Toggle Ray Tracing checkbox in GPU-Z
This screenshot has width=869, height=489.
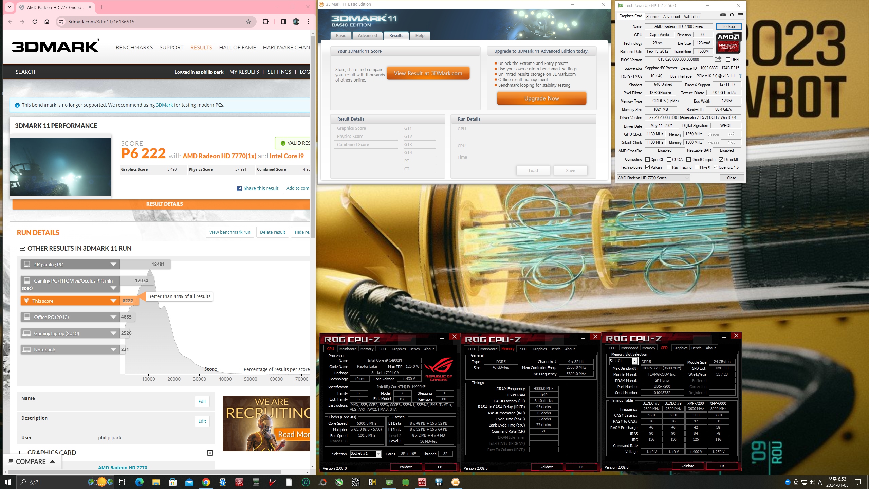pyautogui.click(x=669, y=167)
